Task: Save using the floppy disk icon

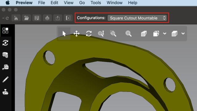Action: pos(37,18)
